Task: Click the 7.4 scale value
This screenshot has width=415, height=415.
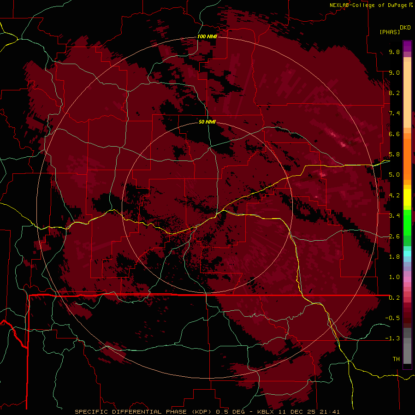Action: coord(394,113)
